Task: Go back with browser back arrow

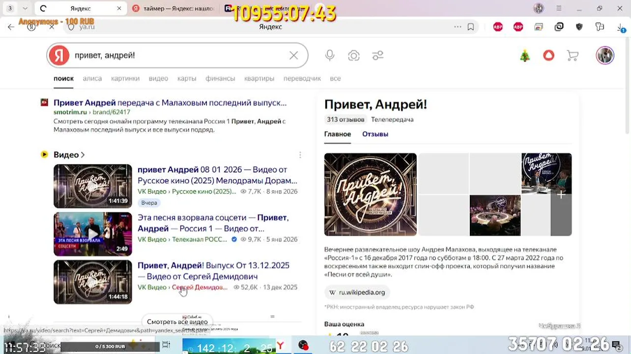Action: (x=11, y=27)
